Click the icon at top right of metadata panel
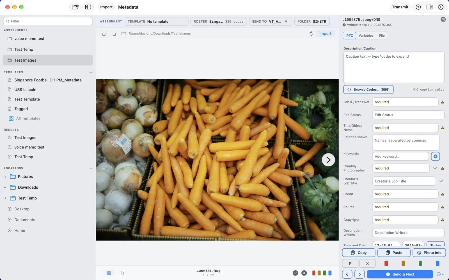The image size is (449, 280). [443, 19]
